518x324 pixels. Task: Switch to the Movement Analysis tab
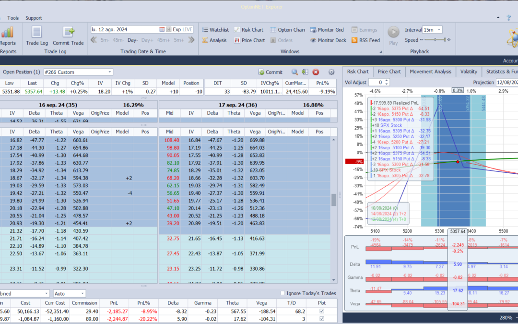click(x=430, y=72)
